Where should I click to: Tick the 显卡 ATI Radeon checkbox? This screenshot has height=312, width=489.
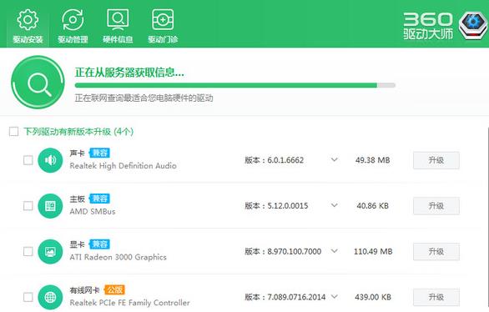point(28,251)
